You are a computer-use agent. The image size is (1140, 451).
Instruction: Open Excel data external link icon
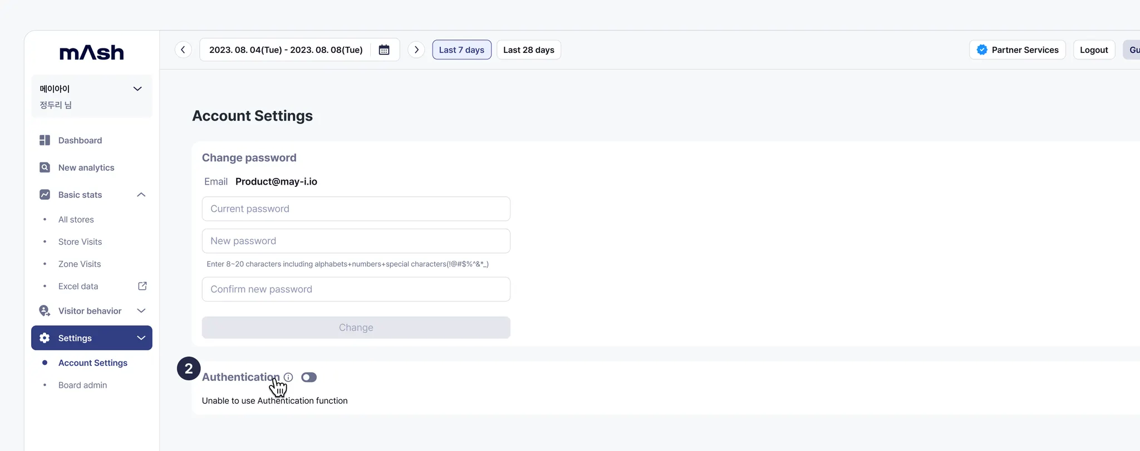[142, 286]
